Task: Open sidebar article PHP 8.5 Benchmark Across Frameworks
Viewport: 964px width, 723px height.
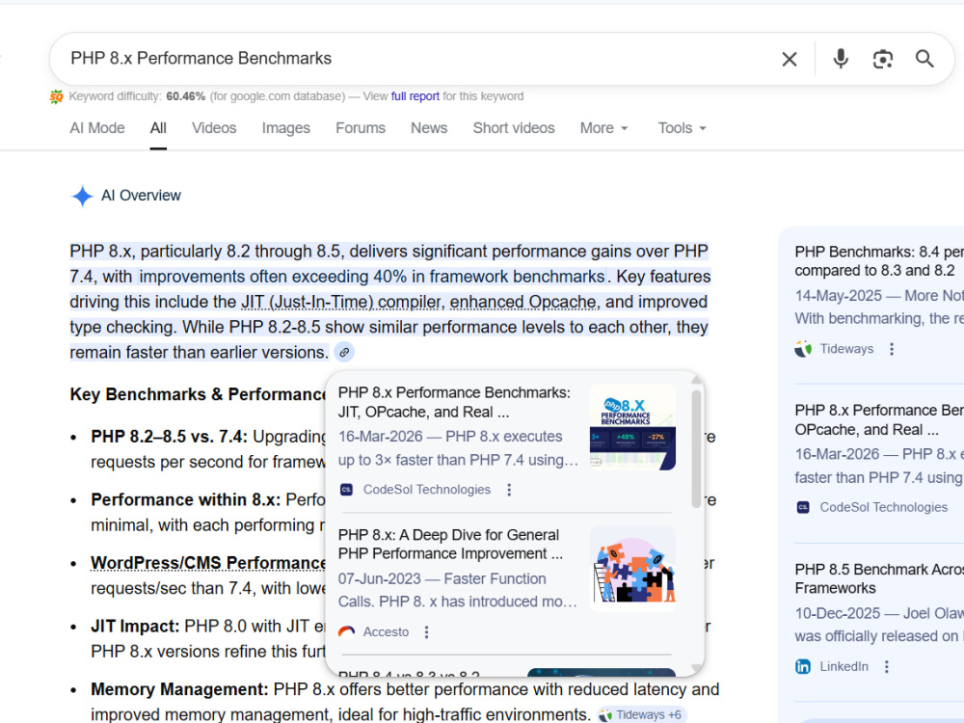Action: (x=879, y=579)
